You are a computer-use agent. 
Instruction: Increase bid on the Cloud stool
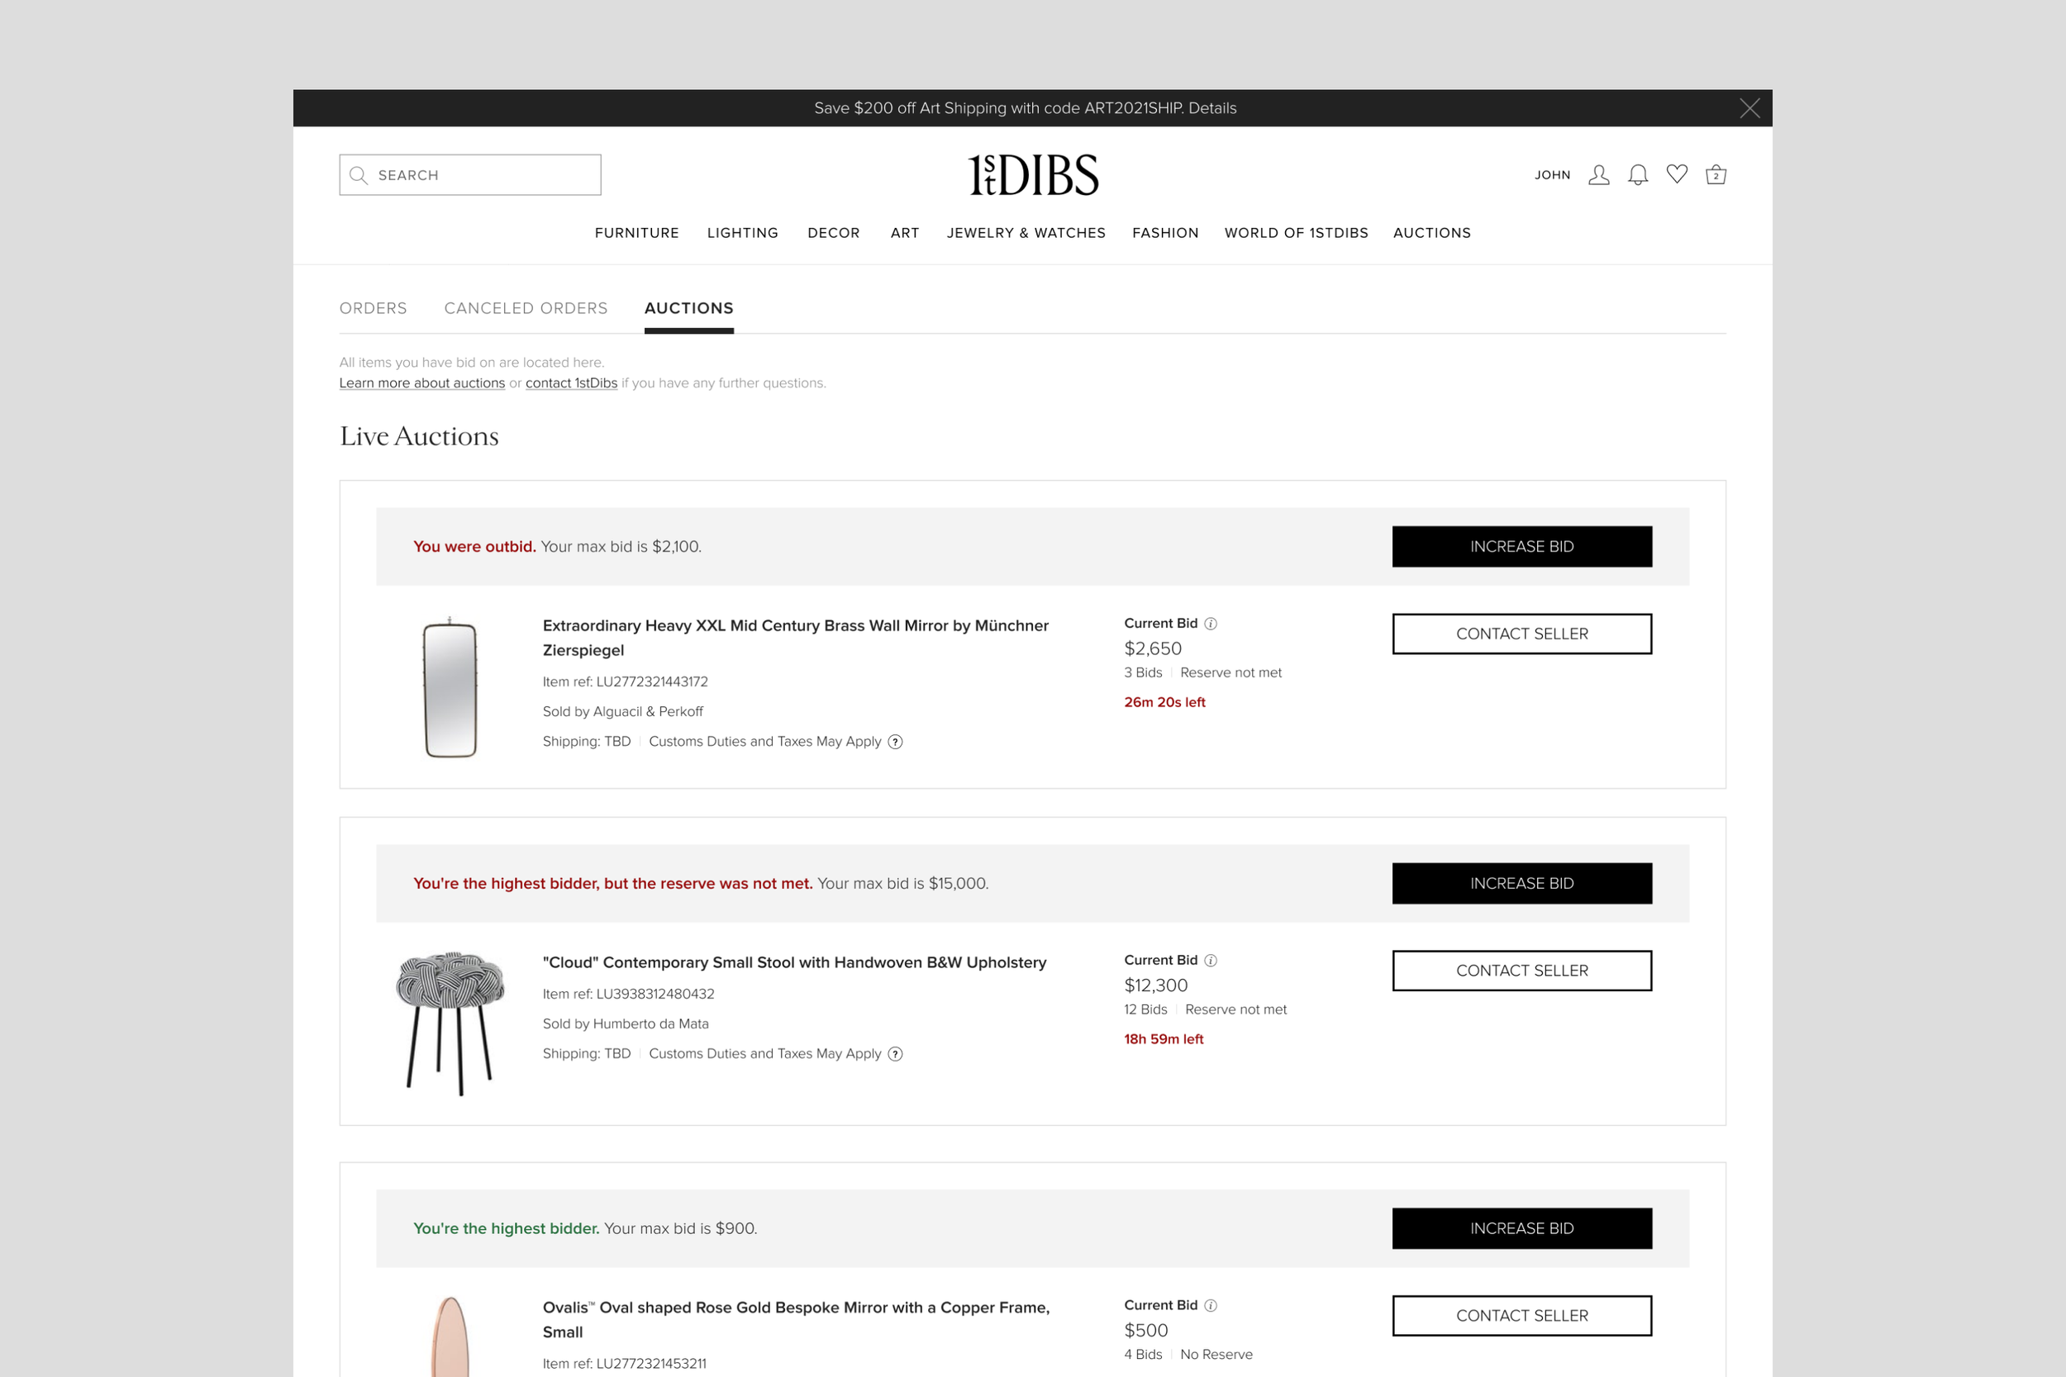point(1521,884)
